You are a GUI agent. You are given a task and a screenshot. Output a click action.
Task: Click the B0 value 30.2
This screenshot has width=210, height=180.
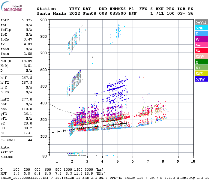click(x=28, y=128)
